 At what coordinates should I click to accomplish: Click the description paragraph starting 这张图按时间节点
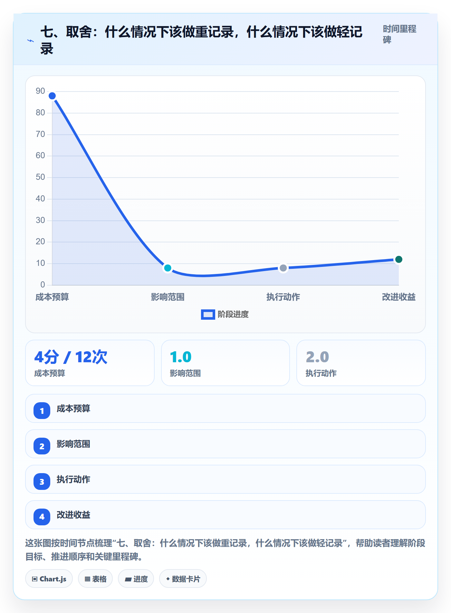pos(225,550)
